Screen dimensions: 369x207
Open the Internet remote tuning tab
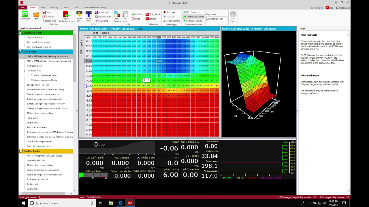click(x=95, y=7)
